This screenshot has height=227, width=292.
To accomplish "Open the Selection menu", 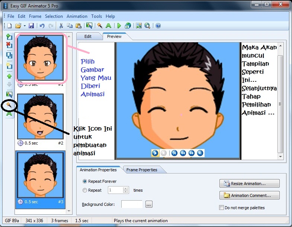I will pyautogui.click(x=54, y=16).
